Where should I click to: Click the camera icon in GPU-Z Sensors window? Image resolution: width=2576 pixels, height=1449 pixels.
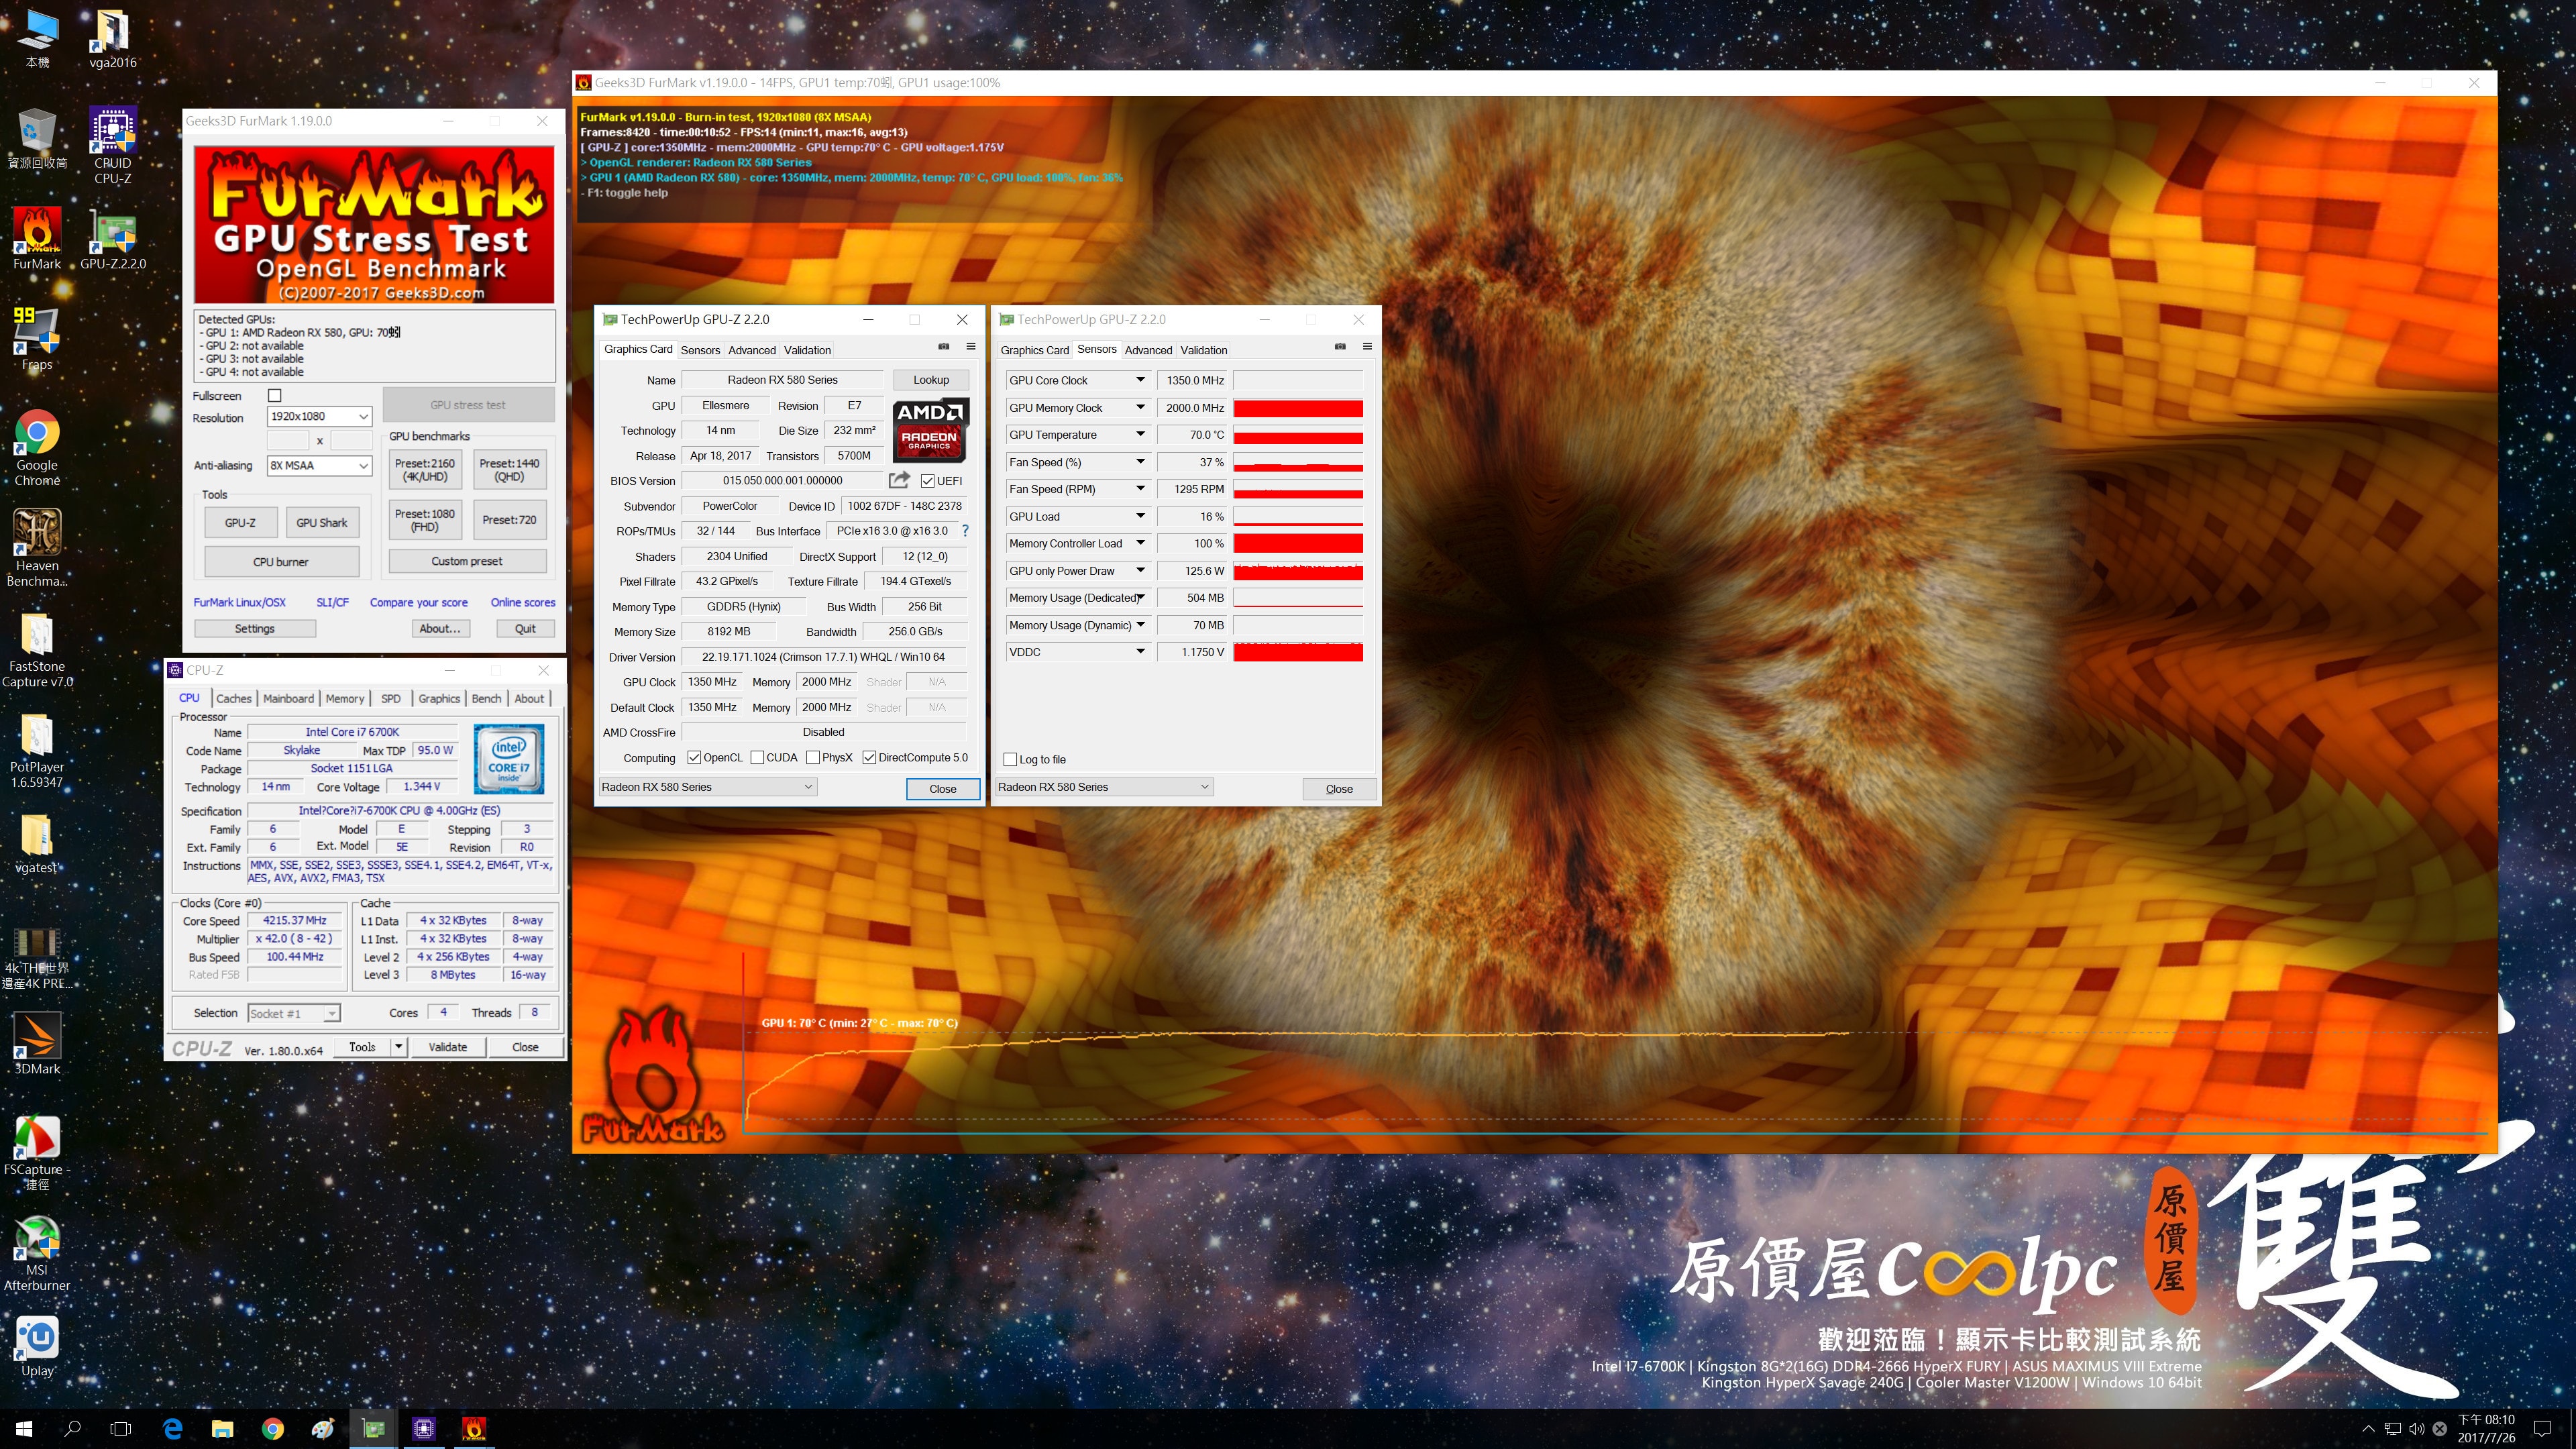click(1340, 347)
